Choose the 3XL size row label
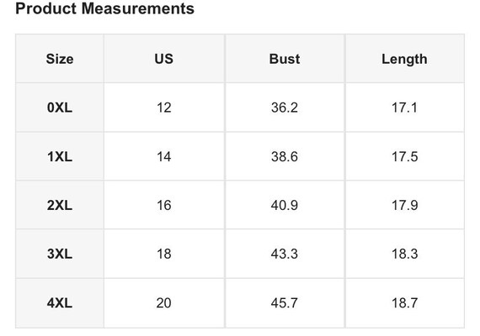The height and width of the screenshot is (336, 480). [x=60, y=254]
